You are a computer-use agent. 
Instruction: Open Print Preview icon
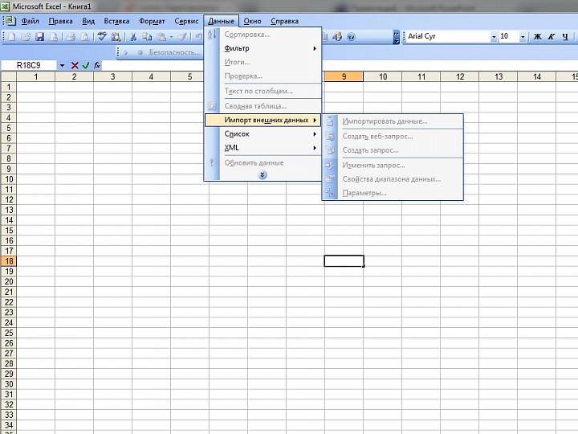coord(85,36)
